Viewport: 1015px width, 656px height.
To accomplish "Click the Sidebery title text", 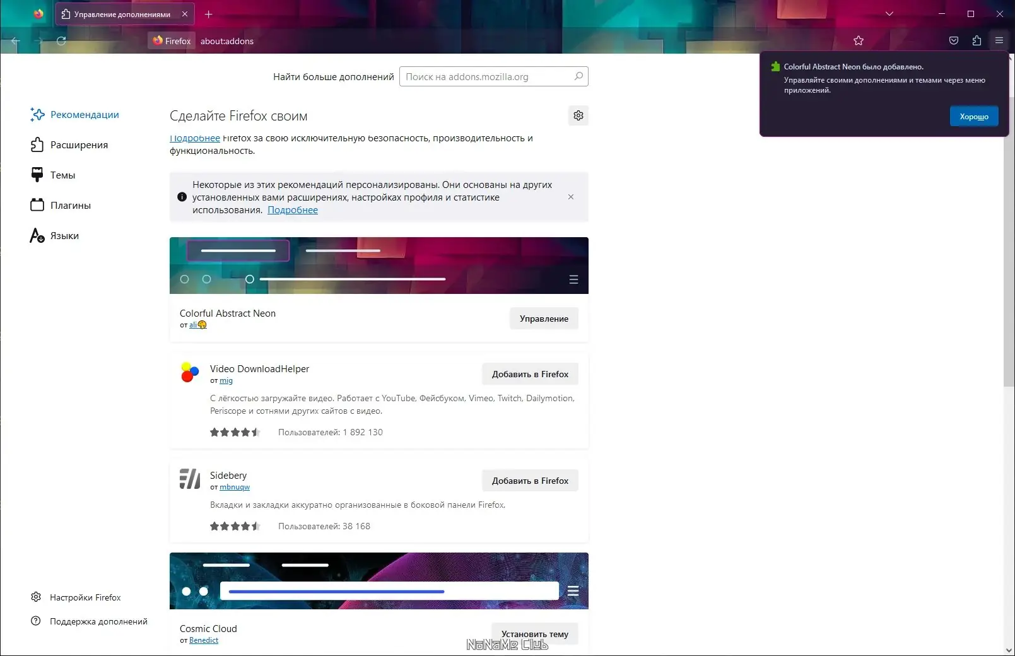I will pos(228,475).
